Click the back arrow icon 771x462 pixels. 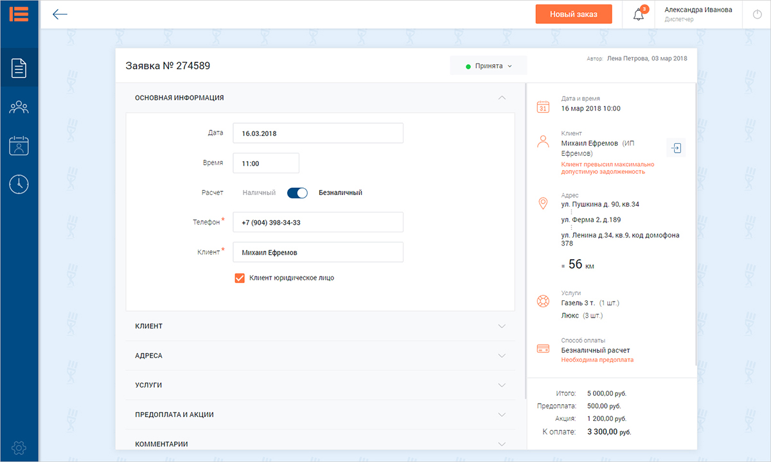click(60, 14)
